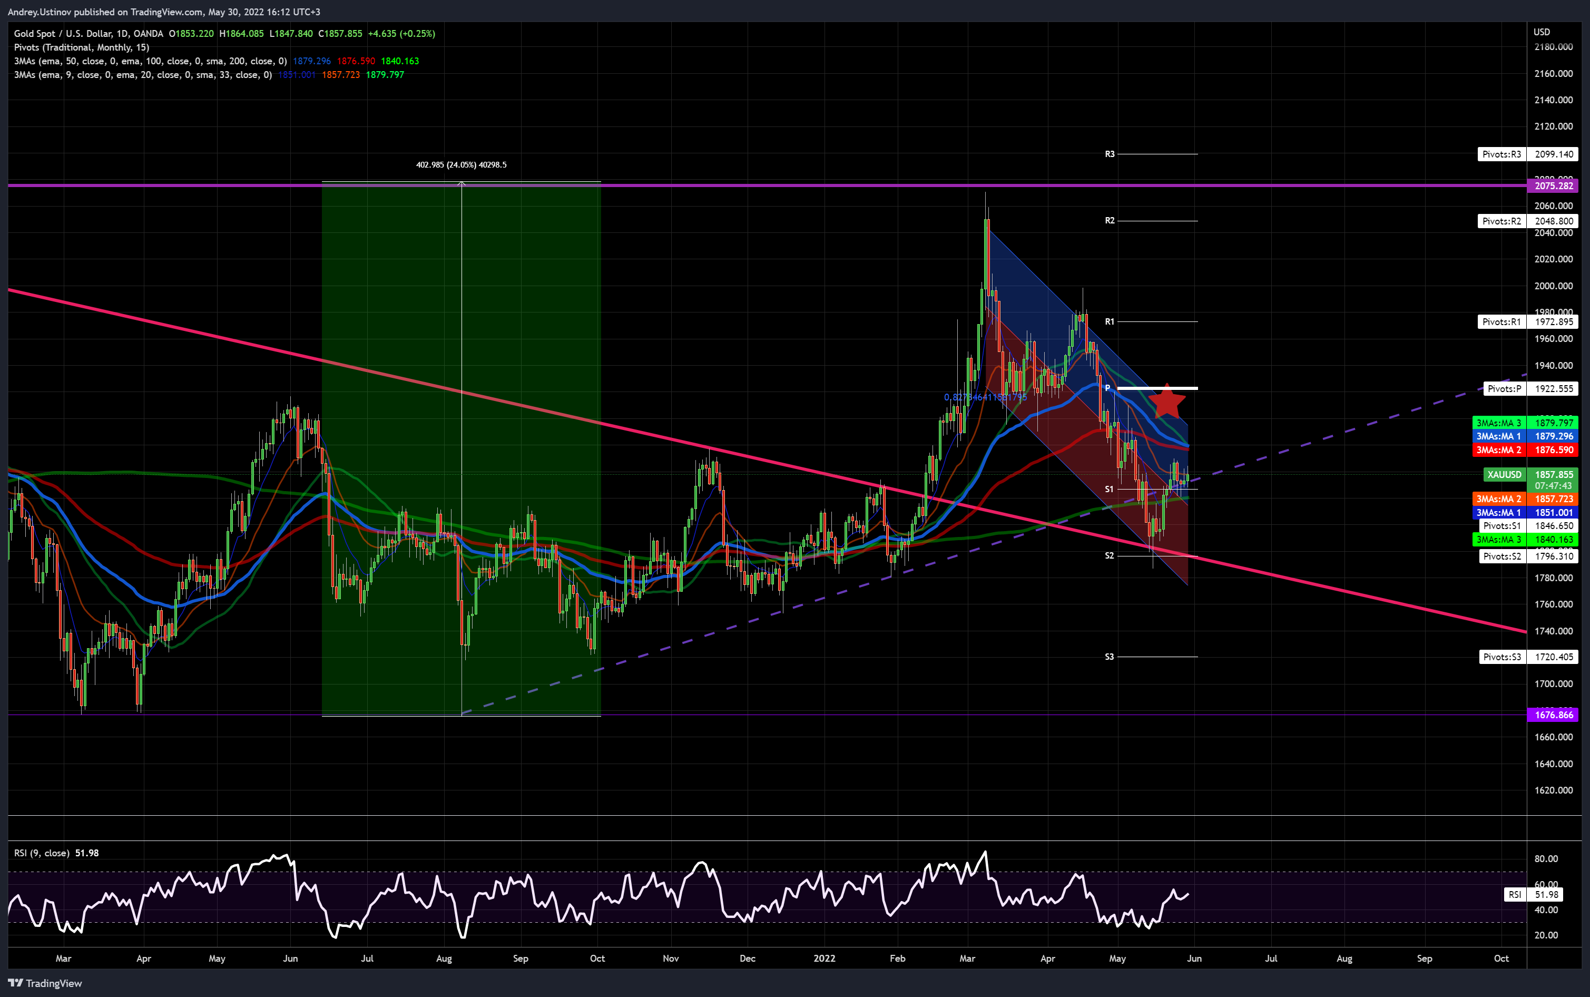Image resolution: width=1590 pixels, height=997 pixels.
Task: Select the S1 pivot marker on the chart
Action: 1110,489
